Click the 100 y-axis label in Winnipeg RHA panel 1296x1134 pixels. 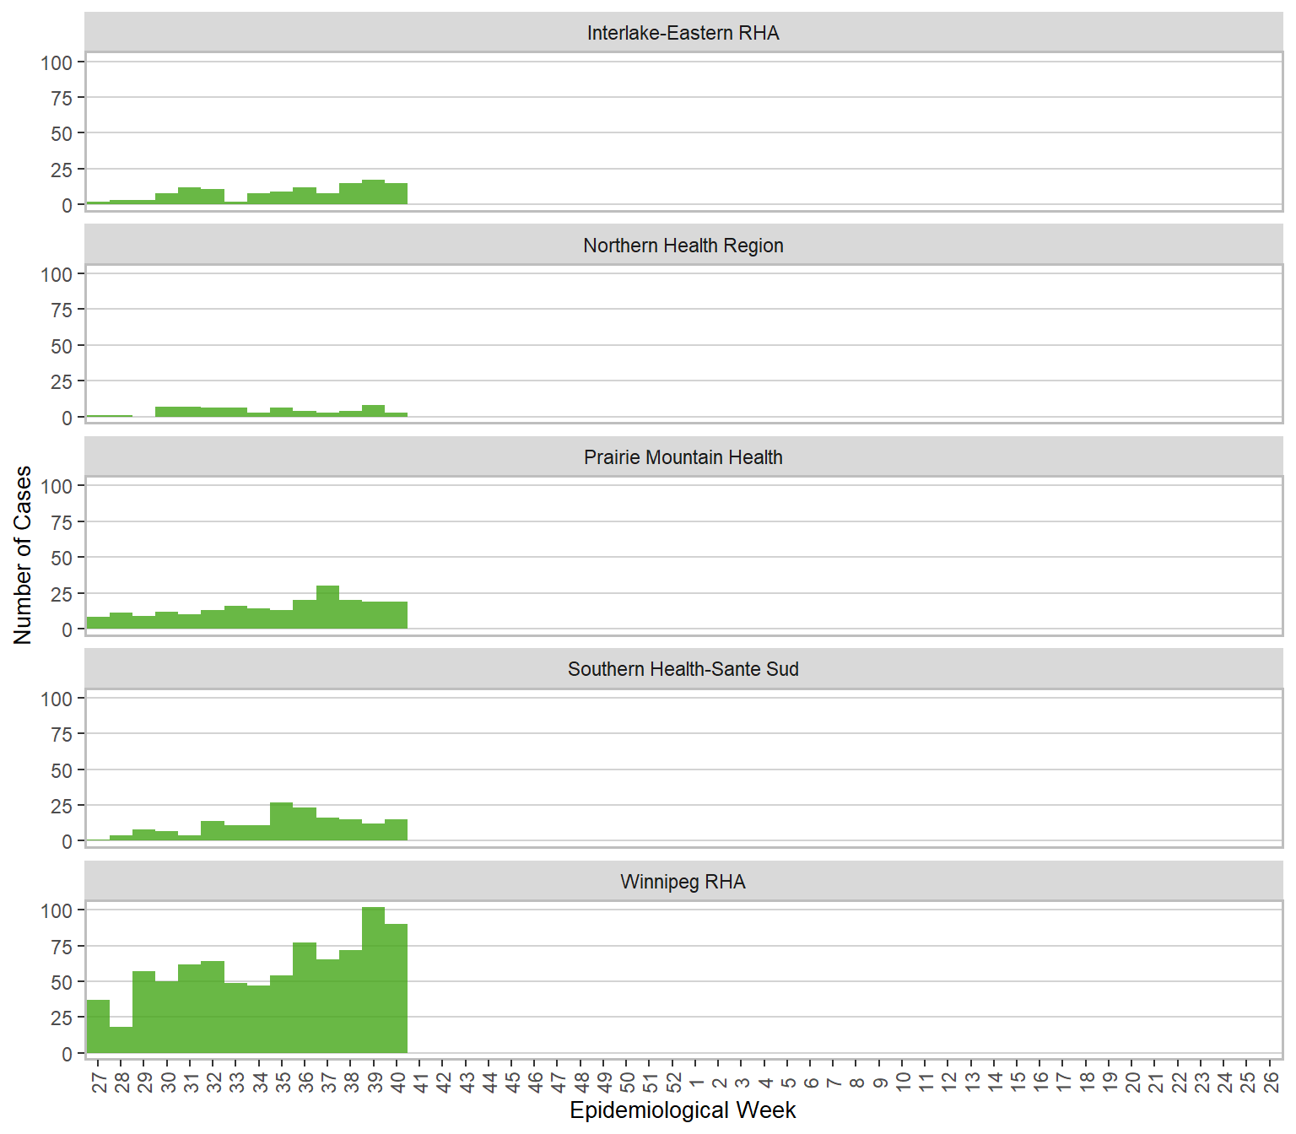point(57,910)
